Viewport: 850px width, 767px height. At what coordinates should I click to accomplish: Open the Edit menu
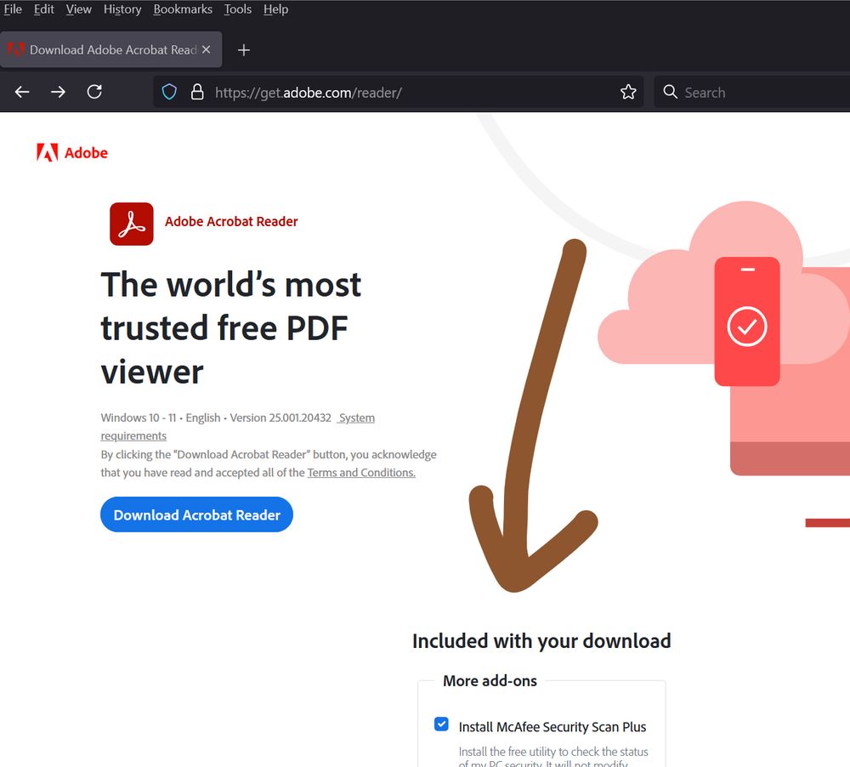point(44,9)
